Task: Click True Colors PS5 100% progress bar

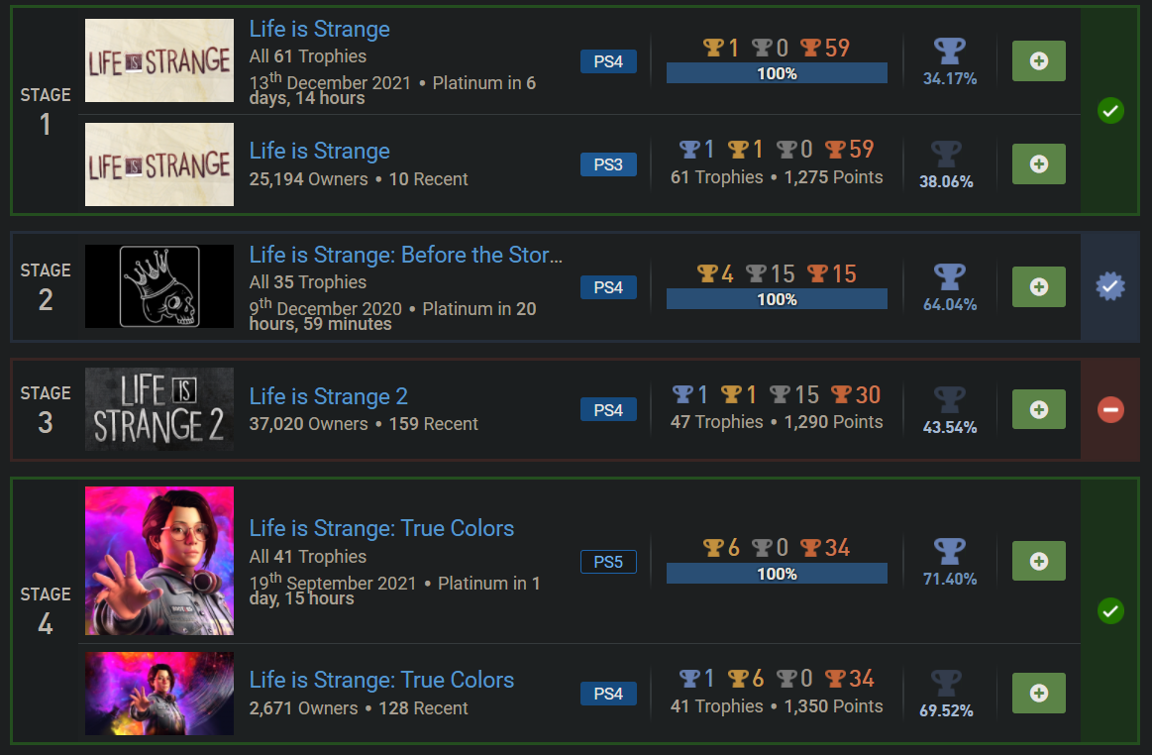Action: [777, 574]
